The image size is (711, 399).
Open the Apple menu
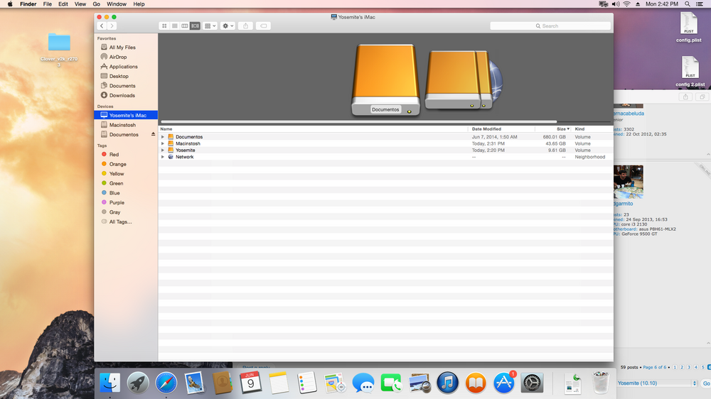(x=10, y=4)
